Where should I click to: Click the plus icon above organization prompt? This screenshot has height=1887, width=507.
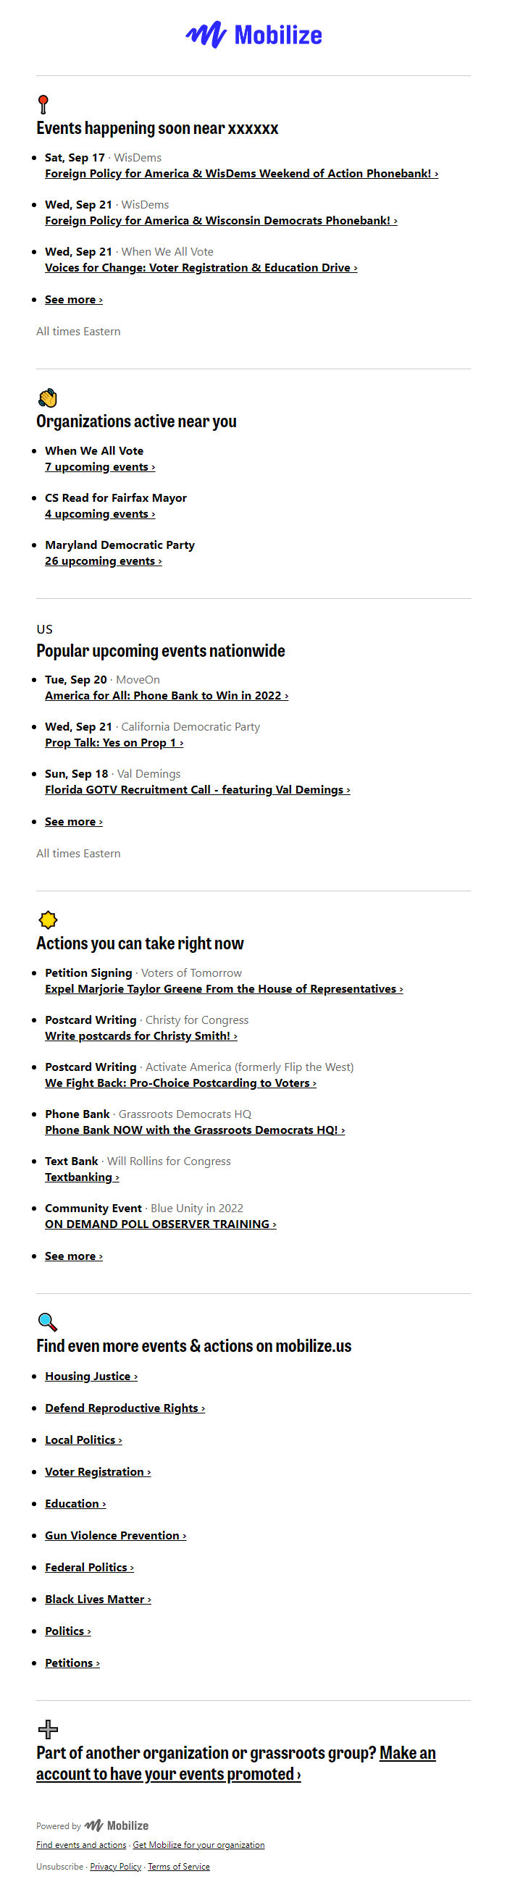[48, 1728]
